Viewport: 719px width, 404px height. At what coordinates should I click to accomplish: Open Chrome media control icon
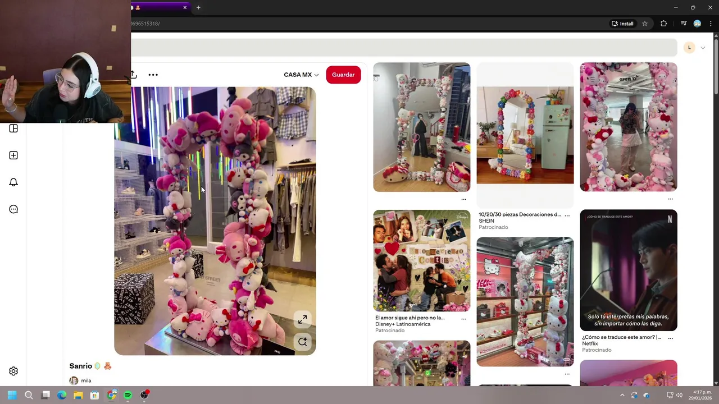[684, 24]
